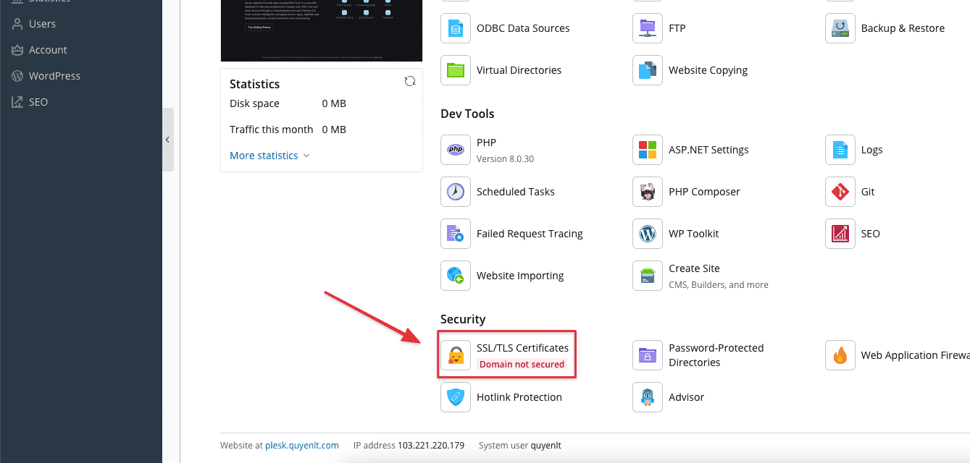
Task: Open the plesk.quyenlt.com website link
Action: pos(302,446)
